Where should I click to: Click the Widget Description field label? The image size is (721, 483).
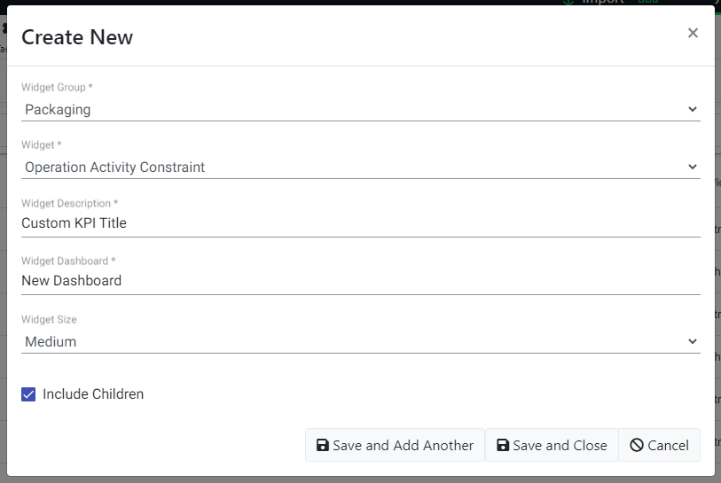coord(69,204)
